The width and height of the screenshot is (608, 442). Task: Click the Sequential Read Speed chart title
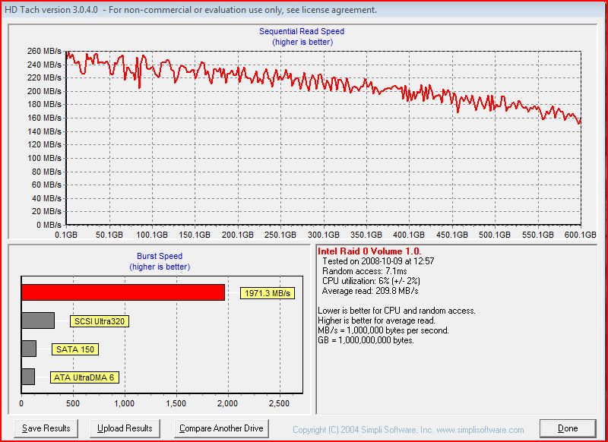point(302,32)
